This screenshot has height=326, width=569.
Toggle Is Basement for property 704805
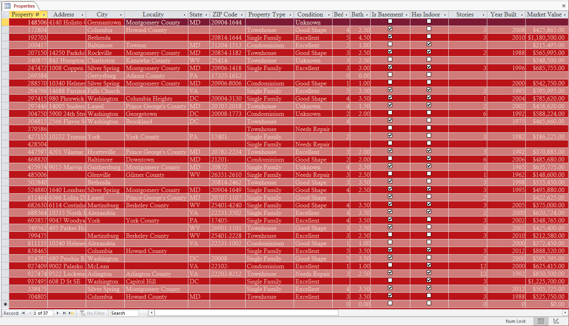tap(390, 296)
